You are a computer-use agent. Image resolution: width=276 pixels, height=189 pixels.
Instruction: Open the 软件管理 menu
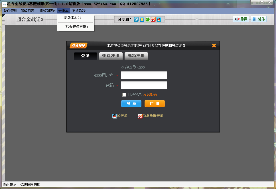point(10,11)
